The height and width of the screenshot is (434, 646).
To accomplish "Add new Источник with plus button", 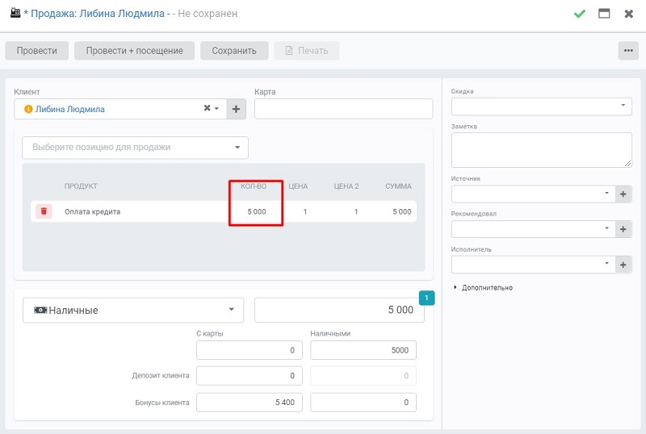I will pos(623,194).
